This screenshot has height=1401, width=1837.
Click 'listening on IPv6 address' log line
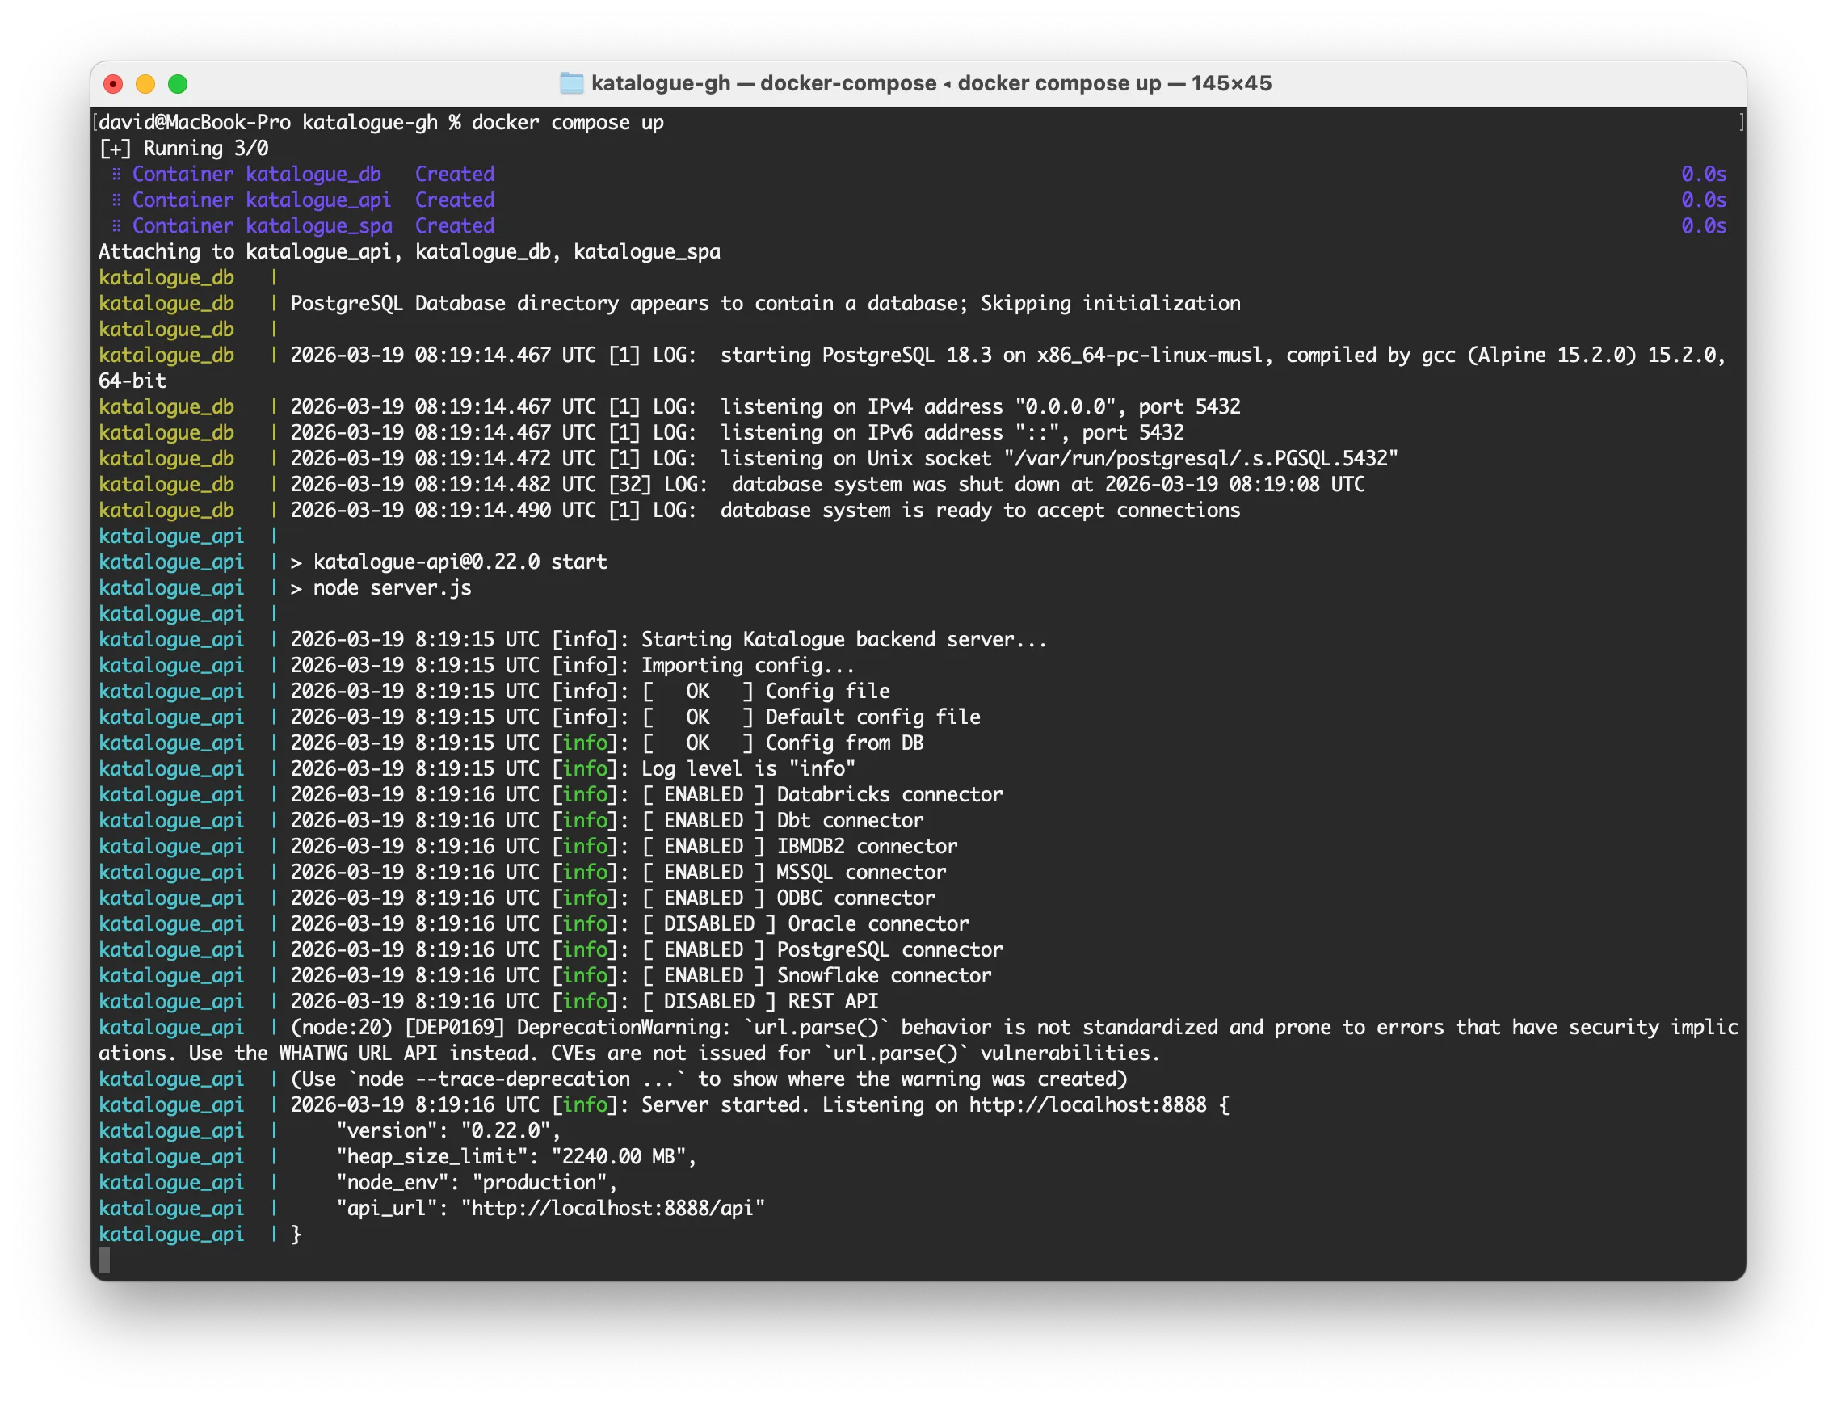click(x=641, y=433)
